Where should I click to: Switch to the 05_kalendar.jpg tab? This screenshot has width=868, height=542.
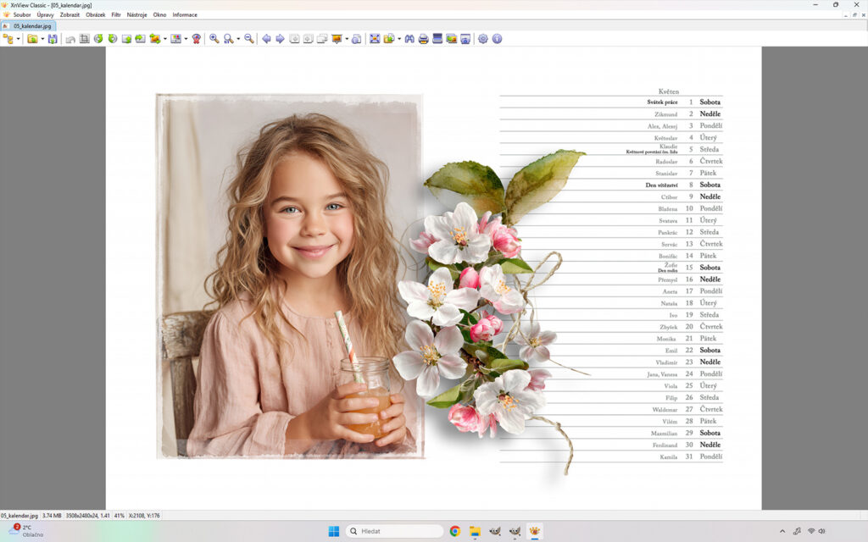[31, 26]
